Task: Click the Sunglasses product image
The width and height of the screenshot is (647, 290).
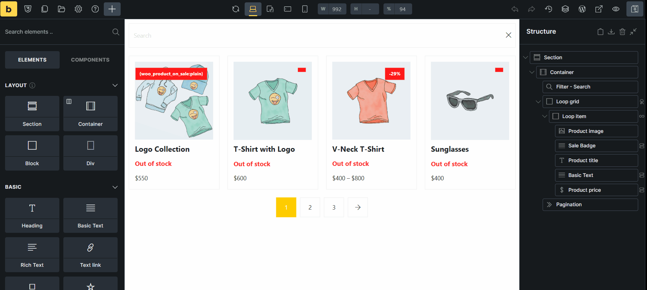Action: pos(470,101)
